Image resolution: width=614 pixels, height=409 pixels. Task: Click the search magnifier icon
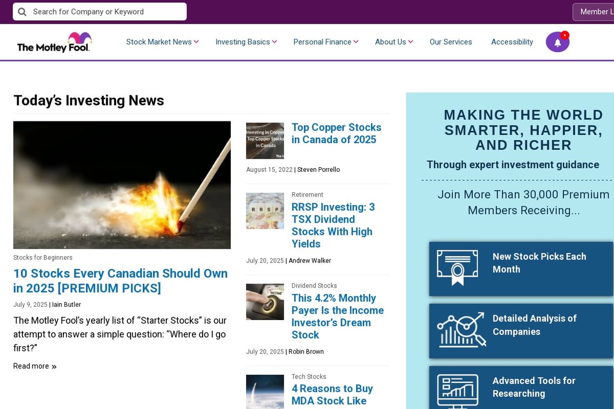click(22, 12)
